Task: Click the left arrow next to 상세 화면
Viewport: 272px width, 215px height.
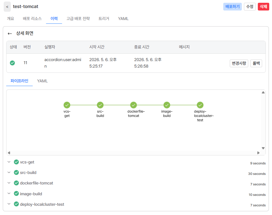Action: coord(10,34)
